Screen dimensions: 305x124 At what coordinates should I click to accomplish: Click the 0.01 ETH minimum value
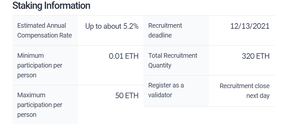(124, 56)
